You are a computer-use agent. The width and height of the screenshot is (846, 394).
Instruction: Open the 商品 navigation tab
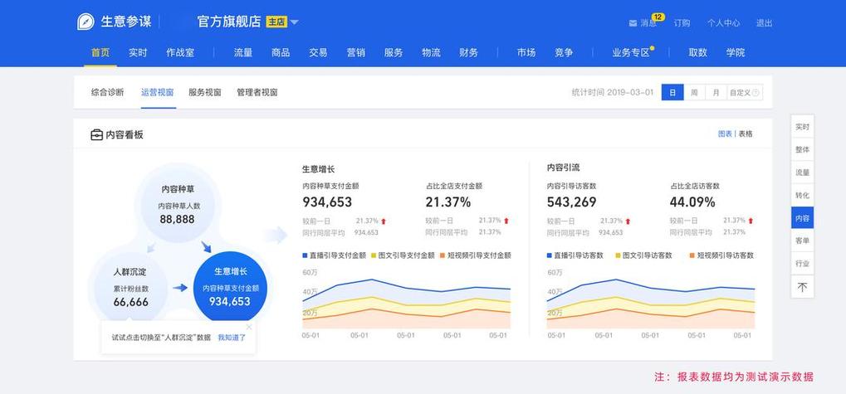281,53
